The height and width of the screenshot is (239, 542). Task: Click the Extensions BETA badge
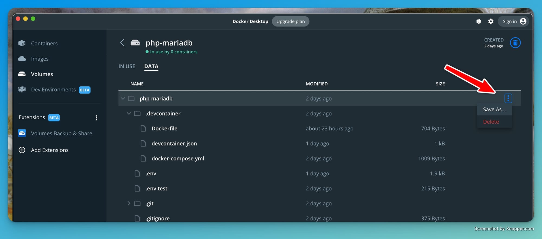click(x=54, y=118)
